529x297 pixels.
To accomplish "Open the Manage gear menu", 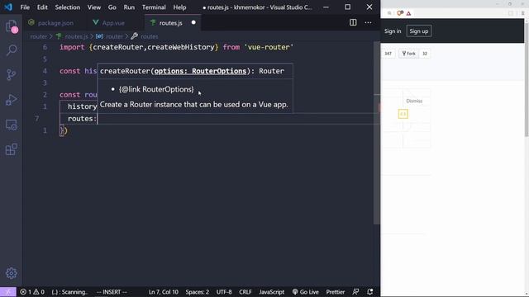I will [12, 273].
